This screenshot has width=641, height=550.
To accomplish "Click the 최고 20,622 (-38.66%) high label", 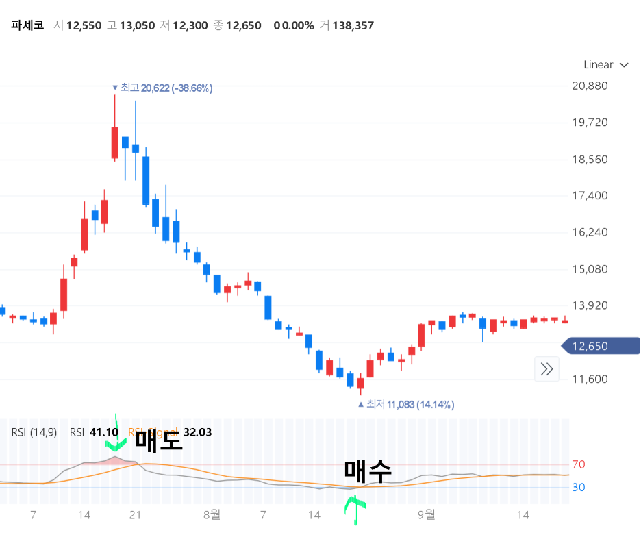I will (163, 88).
